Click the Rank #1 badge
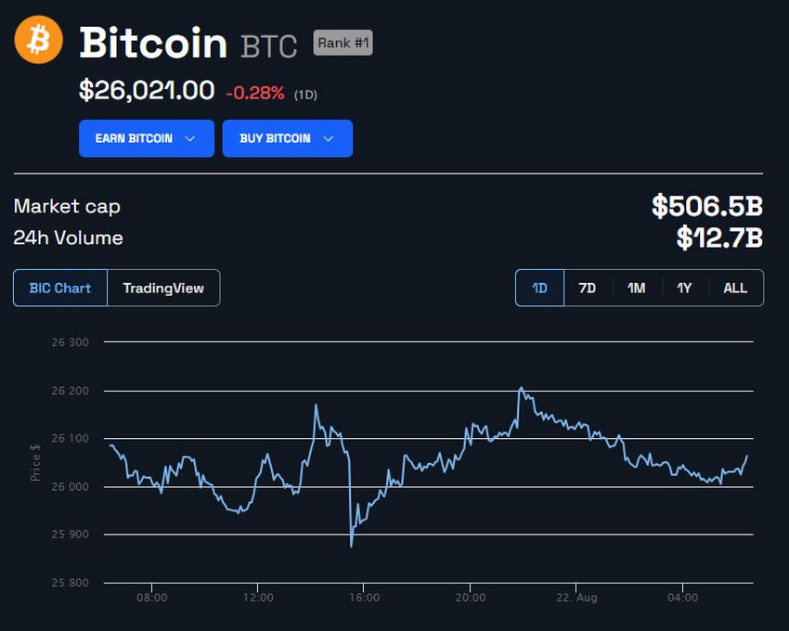This screenshot has height=631, width=789. point(343,43)
